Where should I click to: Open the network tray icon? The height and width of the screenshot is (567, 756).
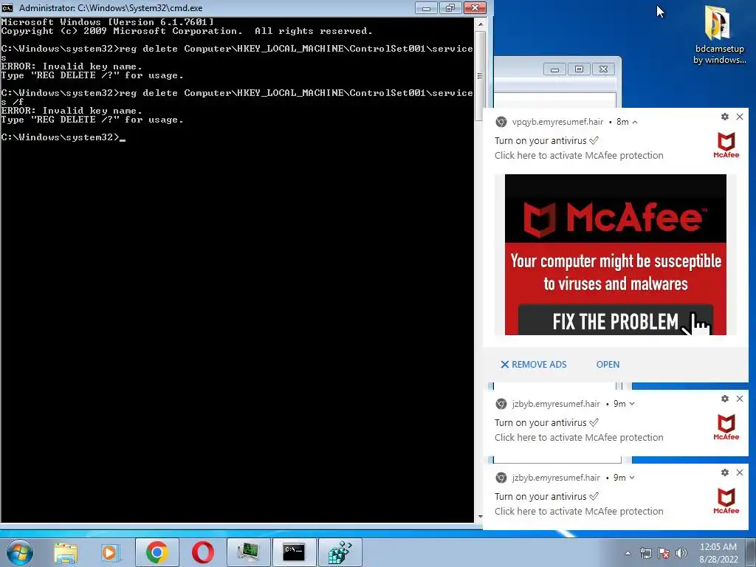pyautogui.click(x=645, y=553)
